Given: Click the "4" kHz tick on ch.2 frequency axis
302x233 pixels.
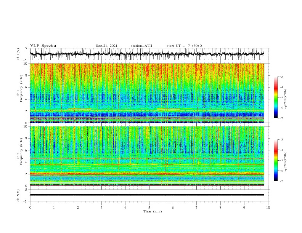Looking at the screenshot, I should (x=27, y=162).
